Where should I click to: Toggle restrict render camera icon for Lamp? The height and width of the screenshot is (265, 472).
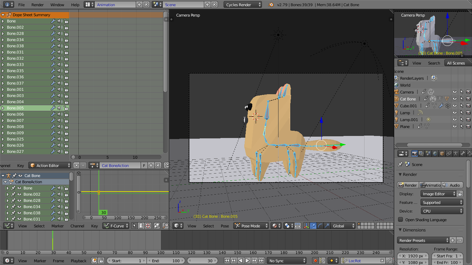468,112
